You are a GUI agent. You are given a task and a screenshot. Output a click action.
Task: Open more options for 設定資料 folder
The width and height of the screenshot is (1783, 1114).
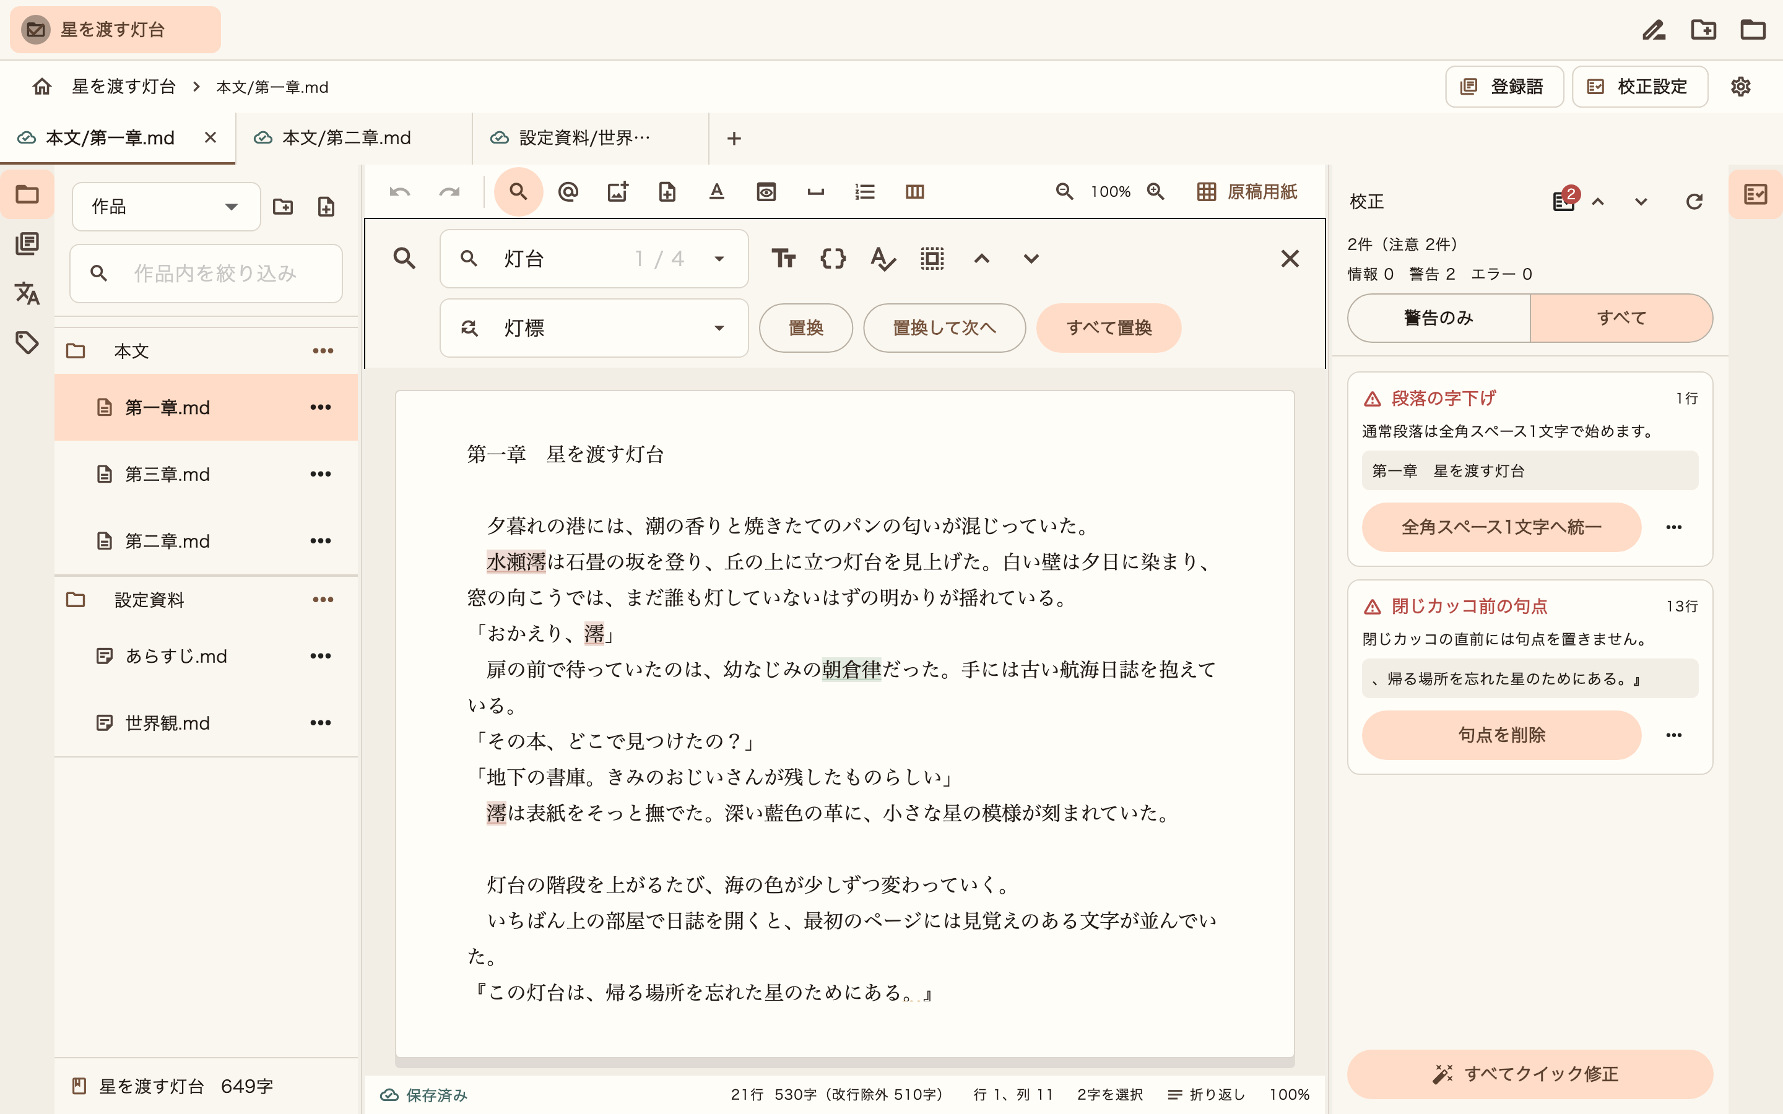[323, 600]
